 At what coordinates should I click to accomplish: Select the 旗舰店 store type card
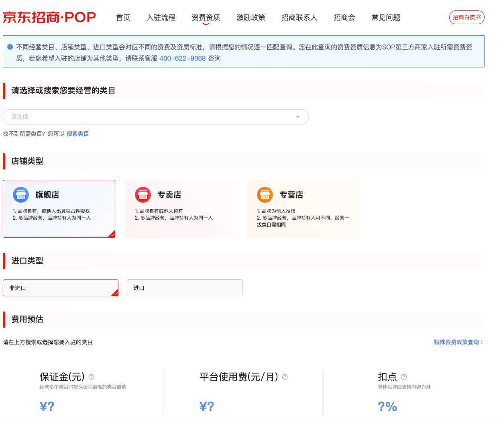(59, 209)
